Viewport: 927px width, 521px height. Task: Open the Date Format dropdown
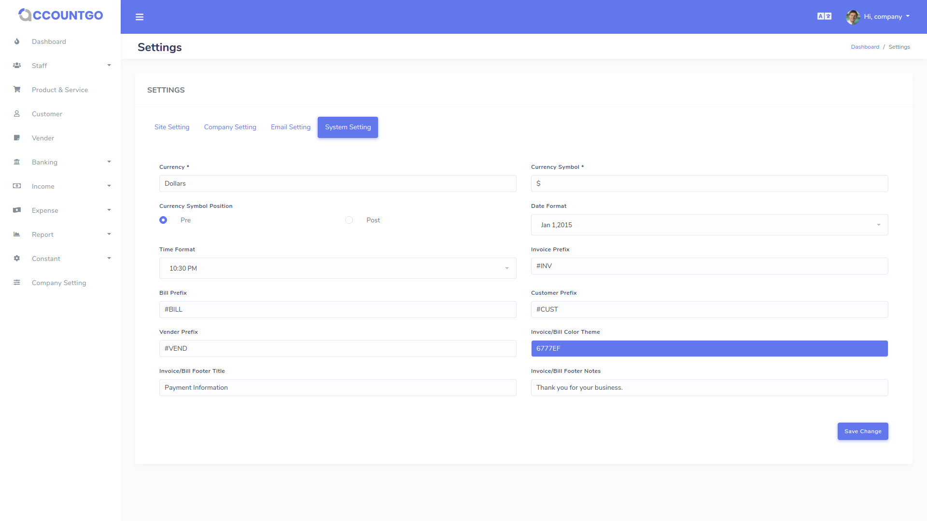pos(709,225)
